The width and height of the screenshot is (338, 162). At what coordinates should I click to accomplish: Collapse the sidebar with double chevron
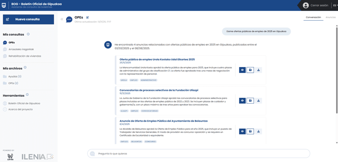62,19
